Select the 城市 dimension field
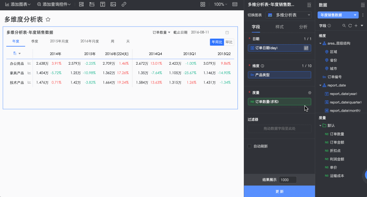This screenshot has height=197, width=367. (x=333, y=68)
